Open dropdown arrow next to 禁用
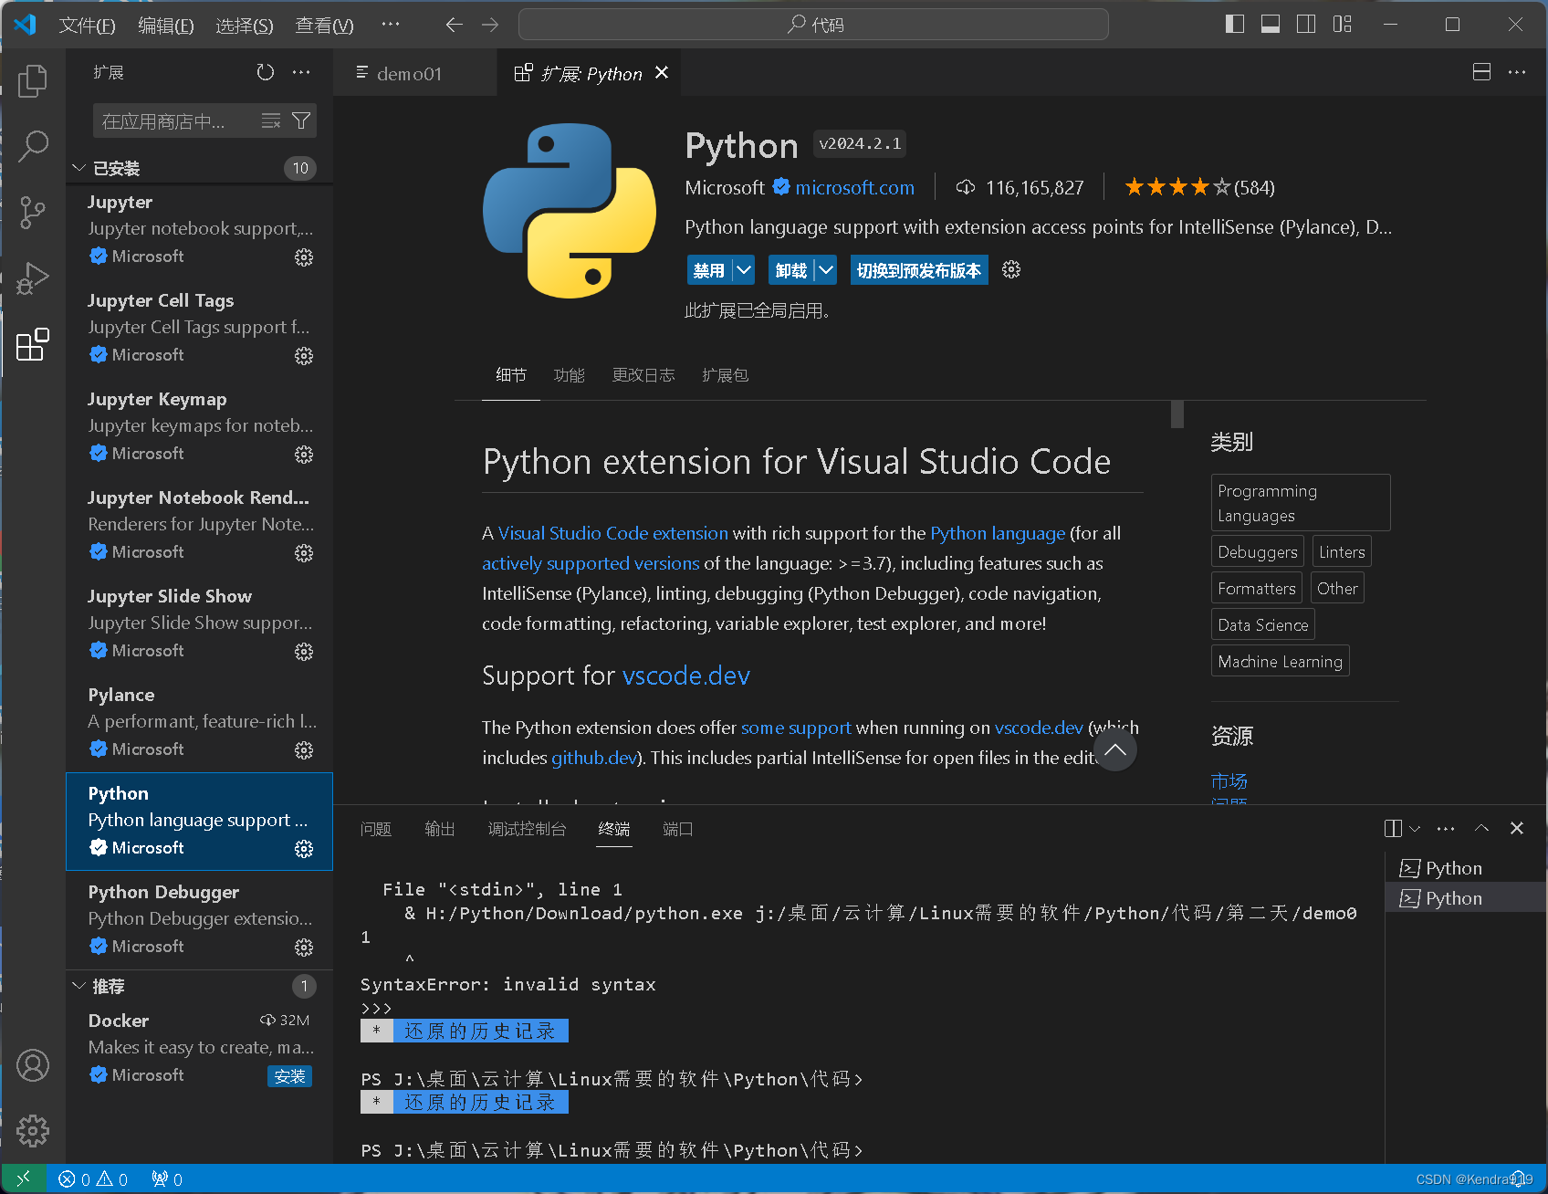1548x1194 pixels. (744, 270)
